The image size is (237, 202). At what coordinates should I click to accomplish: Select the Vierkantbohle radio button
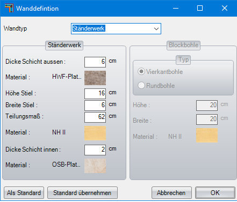141,72
